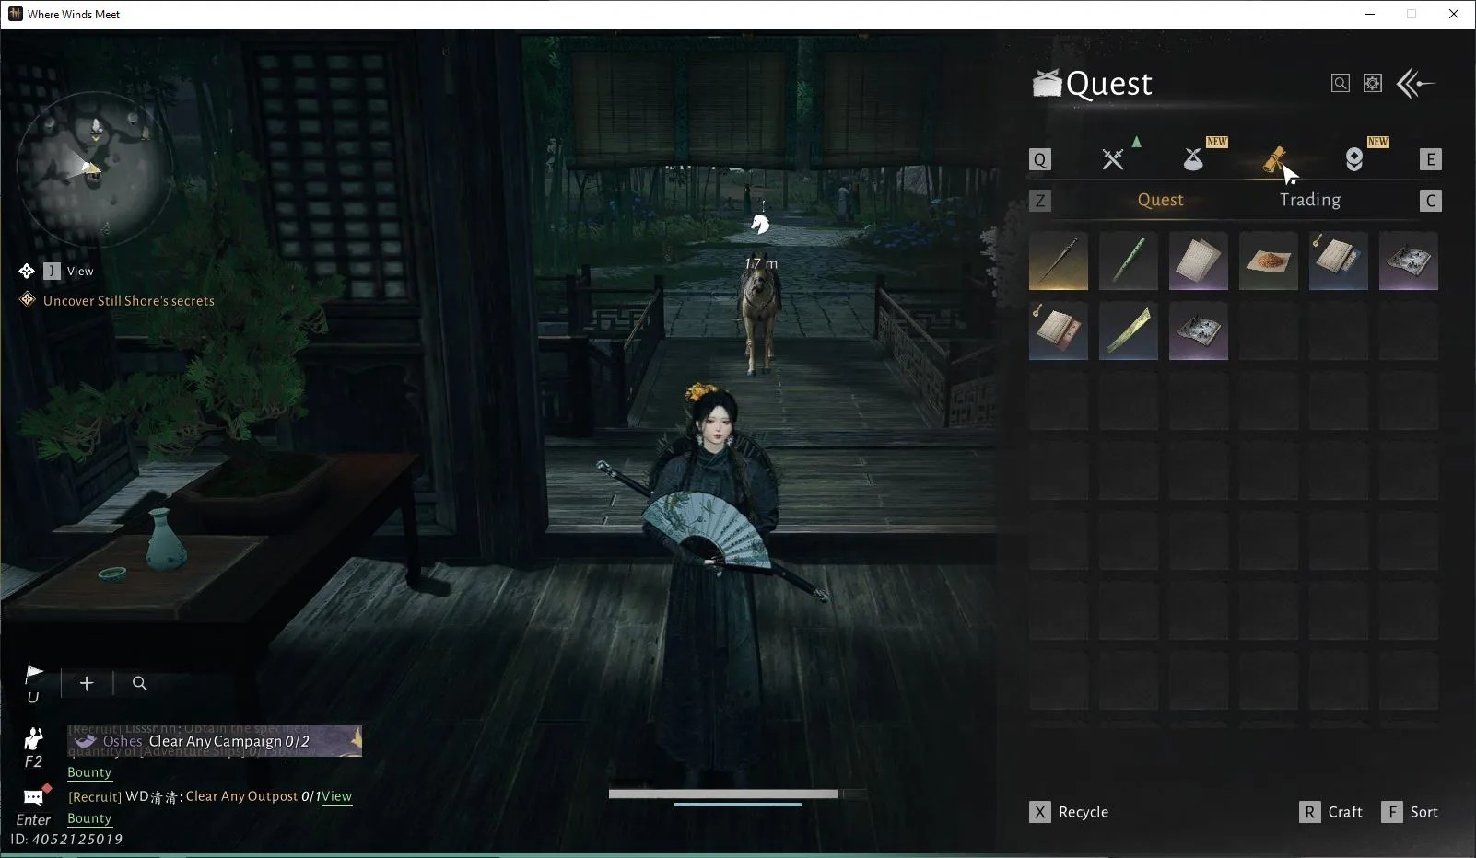Open the F2 social gesture icon
Screen dimensions: 1476x858
point(33,738)
